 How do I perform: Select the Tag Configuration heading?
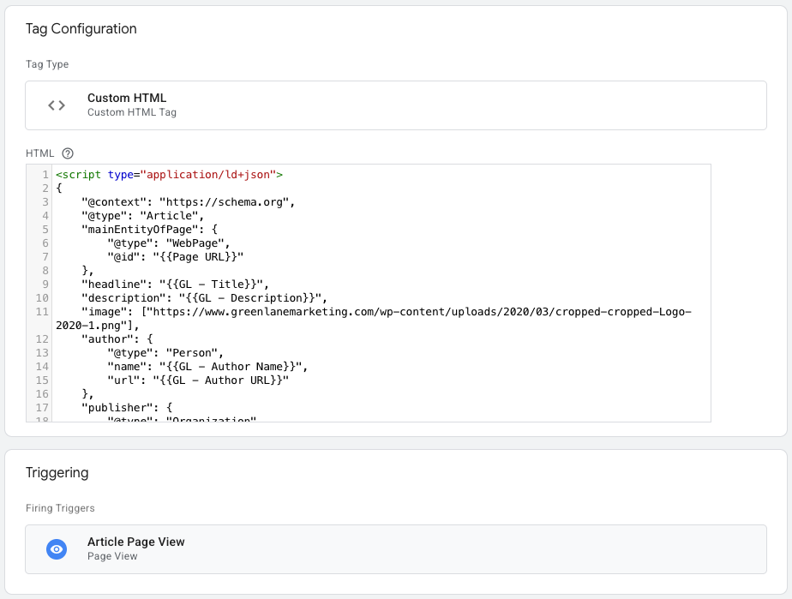[x=81, y=29]
